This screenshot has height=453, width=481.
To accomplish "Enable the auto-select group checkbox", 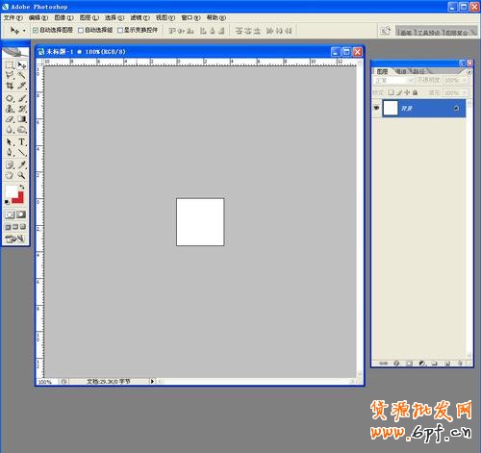I will pos(81,31).
